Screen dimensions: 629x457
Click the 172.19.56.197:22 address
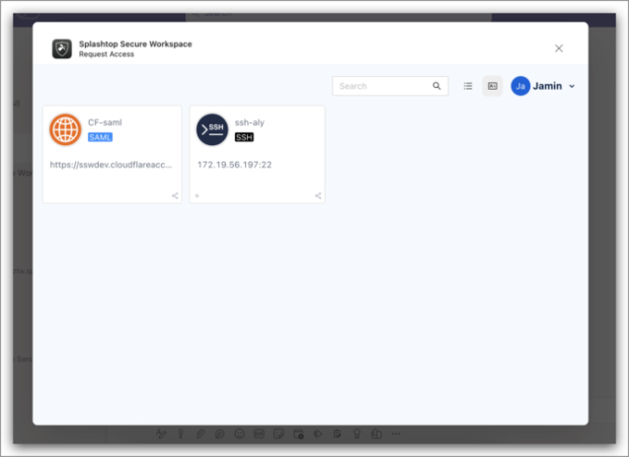click(x=234, y=165)
